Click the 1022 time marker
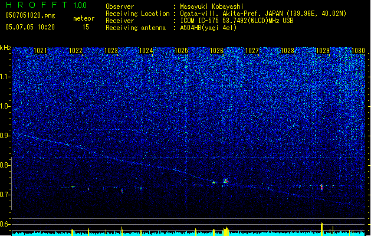Screen dimensions: 371x236 point(75,51)
